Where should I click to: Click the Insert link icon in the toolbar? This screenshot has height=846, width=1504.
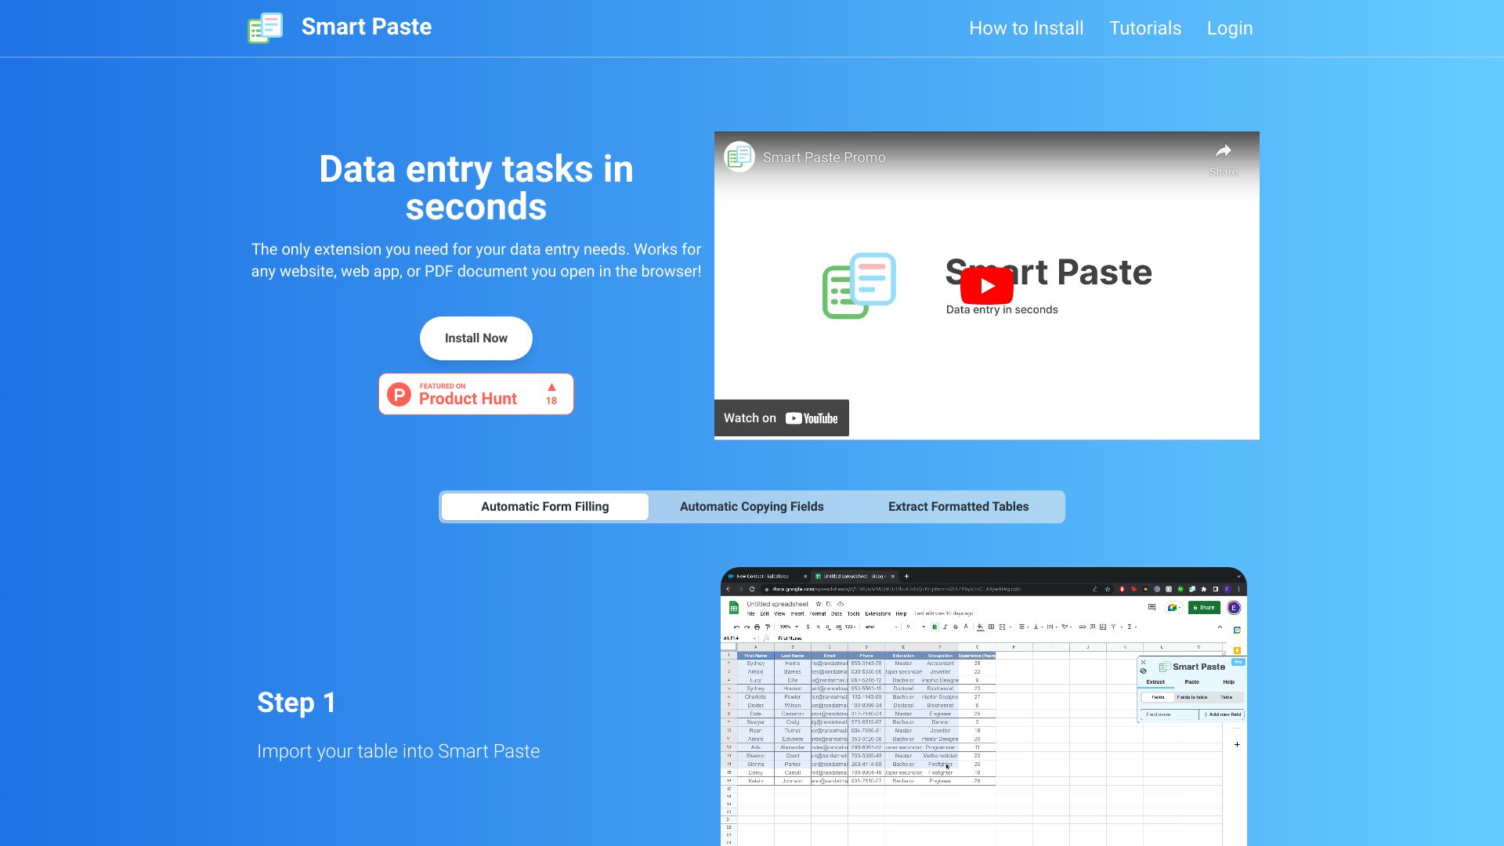tap(1083, 627)
